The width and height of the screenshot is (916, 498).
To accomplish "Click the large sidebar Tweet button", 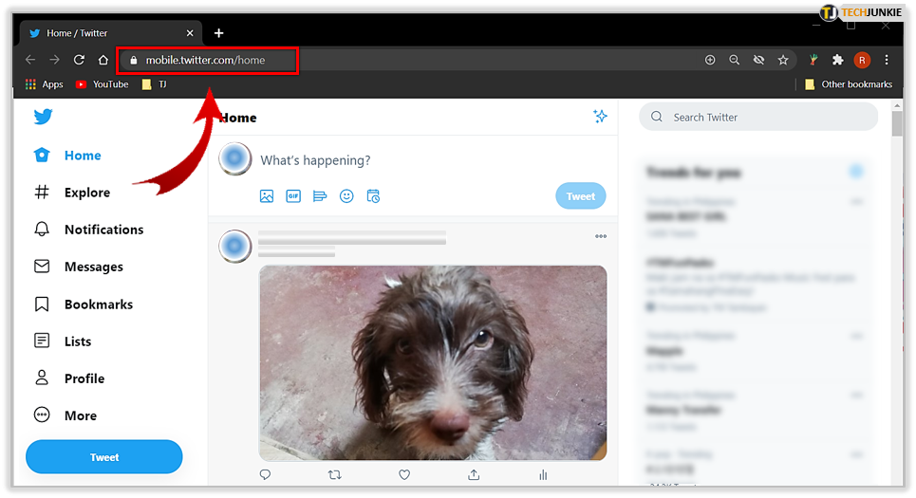I will [x=104, y=457].
